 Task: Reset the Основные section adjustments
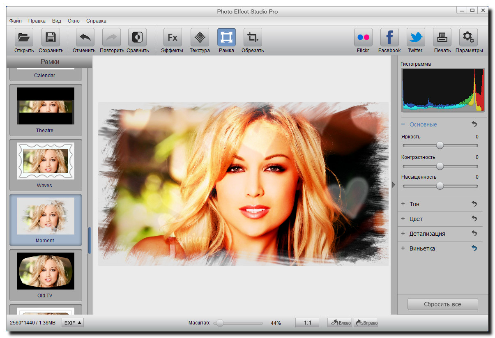click(474, 124)
